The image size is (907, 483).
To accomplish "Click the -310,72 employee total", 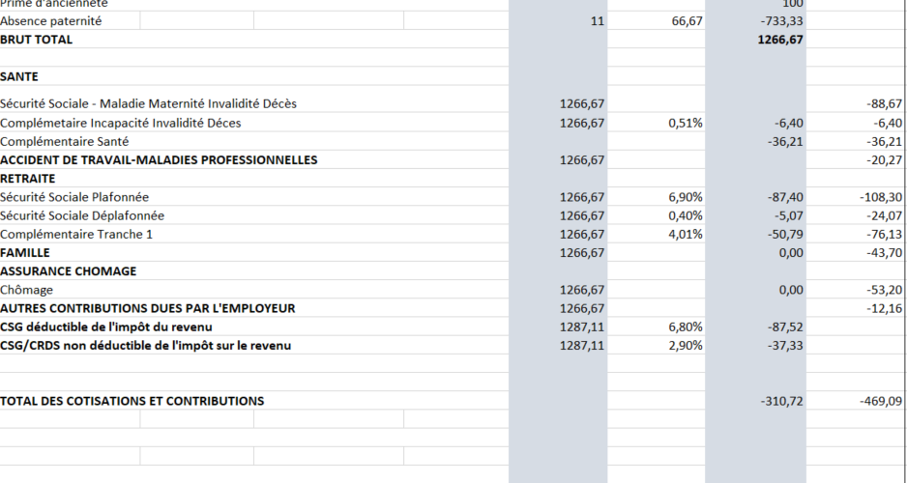I will 782,400.
